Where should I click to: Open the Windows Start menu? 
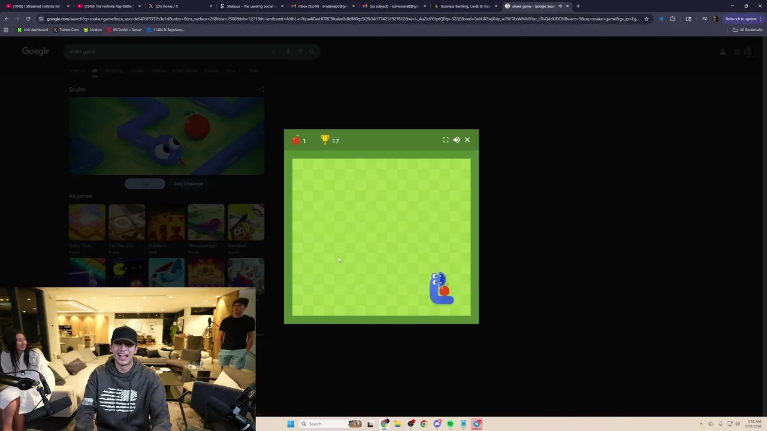click(x=291, y=424)
